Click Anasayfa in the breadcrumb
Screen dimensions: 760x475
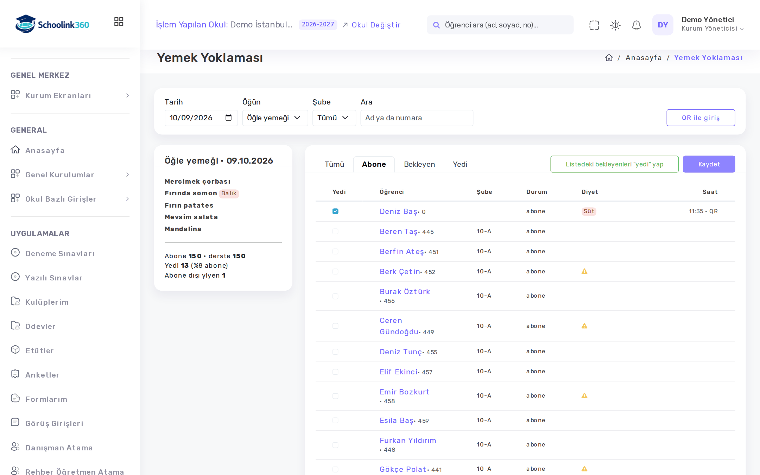[x=644, y=58]
